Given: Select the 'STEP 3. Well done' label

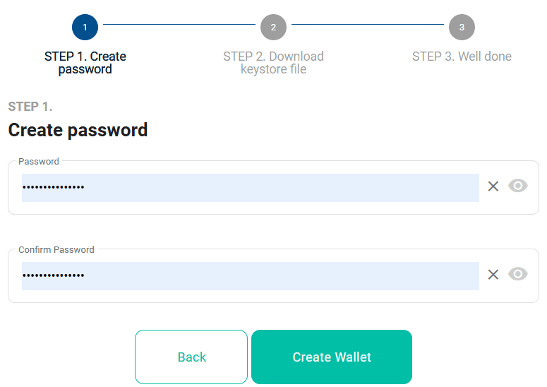Looking at the screenshot, I should 462,56.
